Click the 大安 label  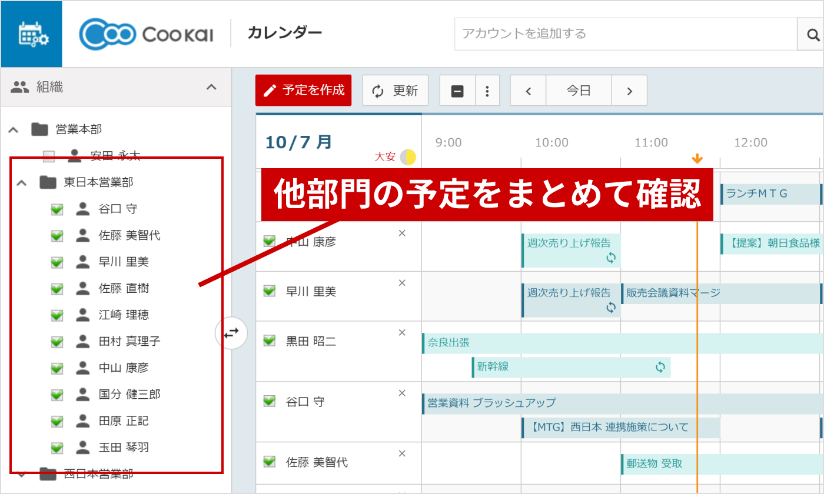coord(385,157)
